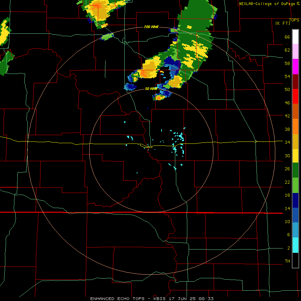The width and height of the screenshot is (301, 301).
Task: Click the 'KBIS' radar site identifier
Action: (x=160, y=299)
